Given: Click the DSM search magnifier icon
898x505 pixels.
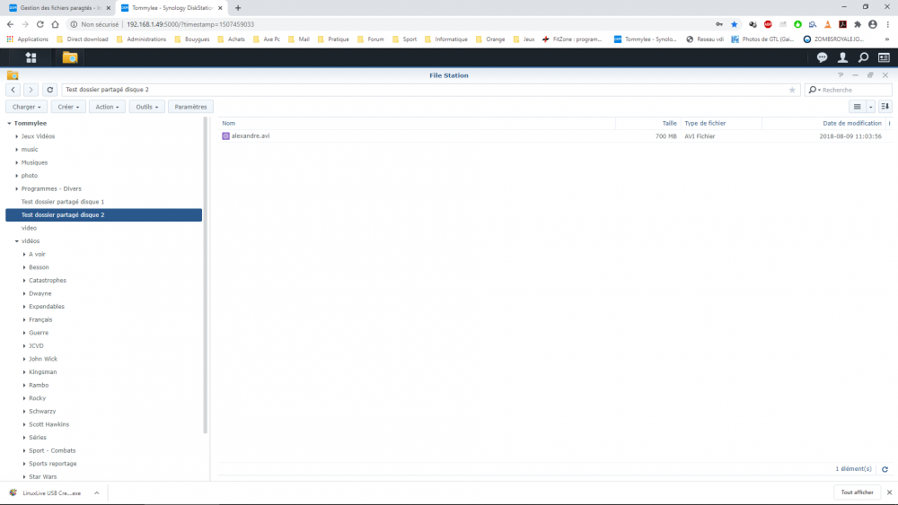Looking at the screenshot, I should 863,57.
